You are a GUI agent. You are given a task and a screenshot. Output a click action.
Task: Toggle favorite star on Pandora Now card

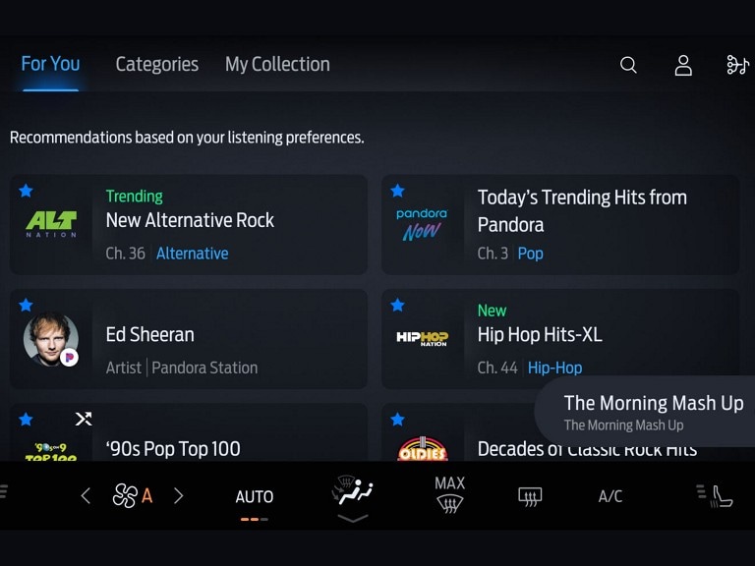pyautogui.click(x=398, y=191)
